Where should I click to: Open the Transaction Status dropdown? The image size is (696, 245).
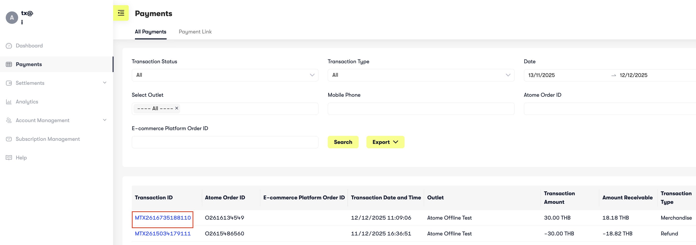click(225, 75)
